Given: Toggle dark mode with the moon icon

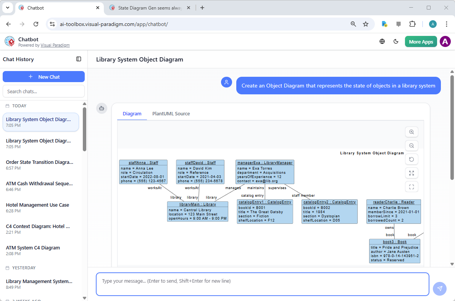Looking at the screenshot, I should pyautogui.click(x=396, y=41).
